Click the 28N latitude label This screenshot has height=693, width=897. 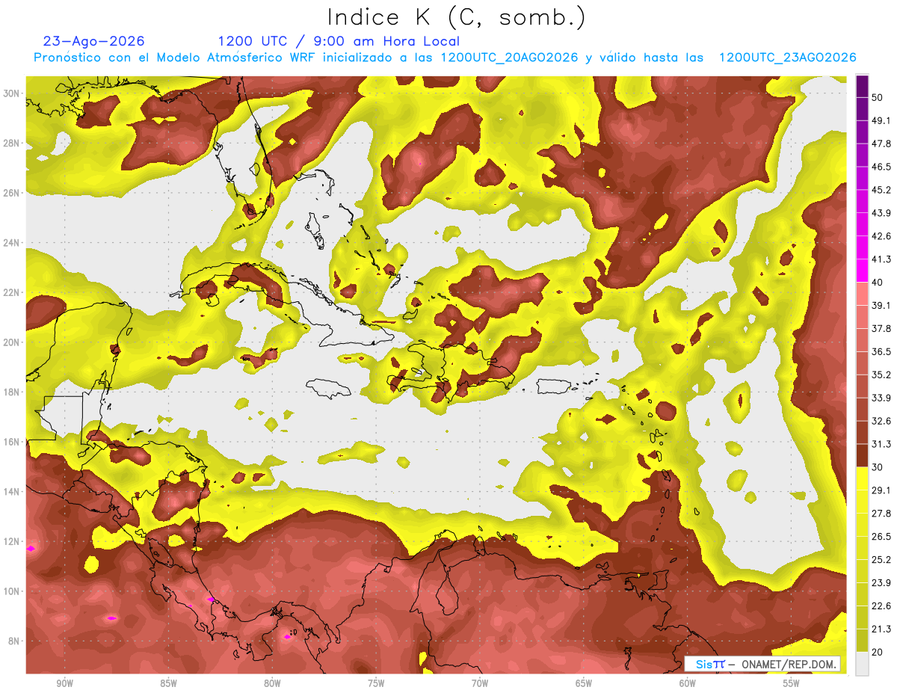(x=11, y=143)
